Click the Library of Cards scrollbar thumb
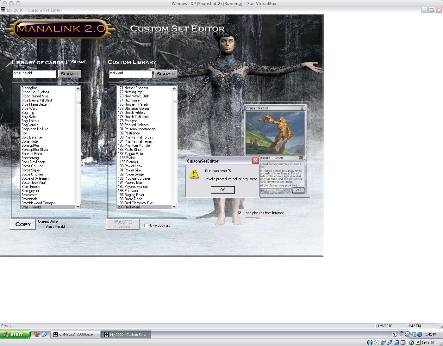This screenshot has width=443, height=346. (x=78, y=103)
